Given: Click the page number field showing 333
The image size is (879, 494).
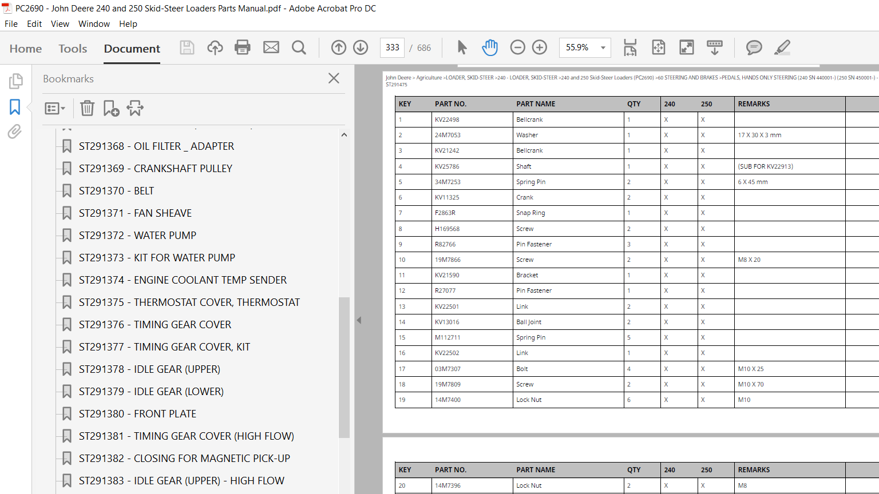Looking at the screenshot, I should [393, 47].
